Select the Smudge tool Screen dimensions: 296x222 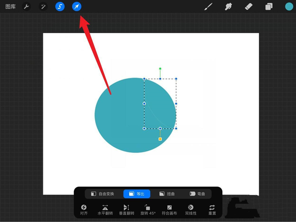point(228,7)
